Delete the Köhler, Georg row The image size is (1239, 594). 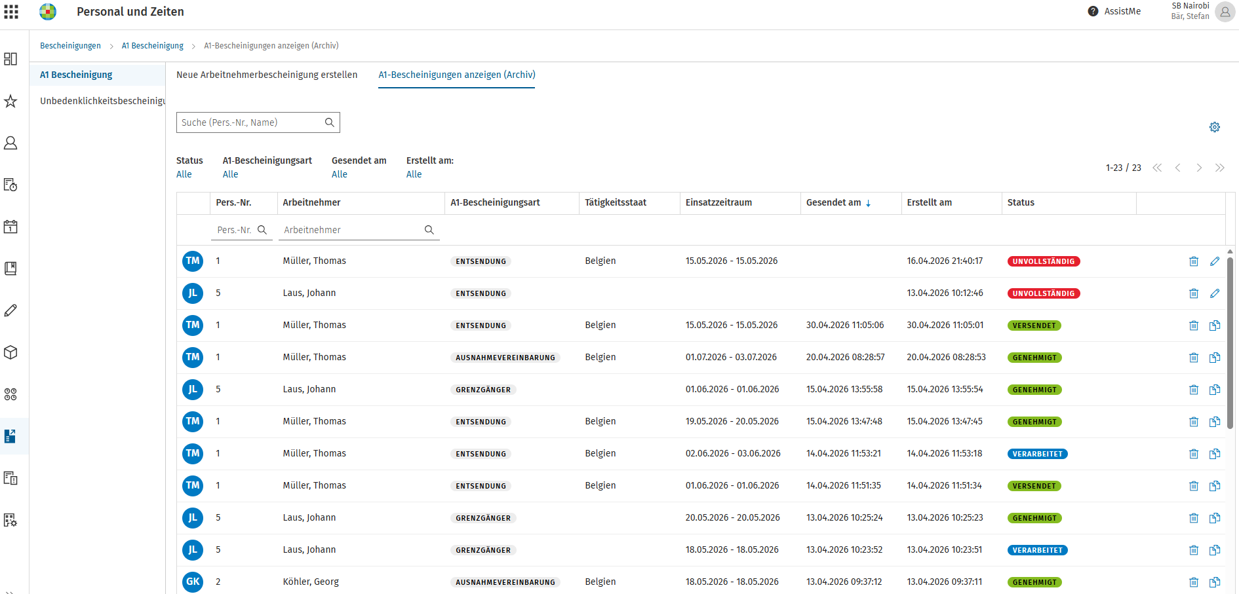point(1194,582)
